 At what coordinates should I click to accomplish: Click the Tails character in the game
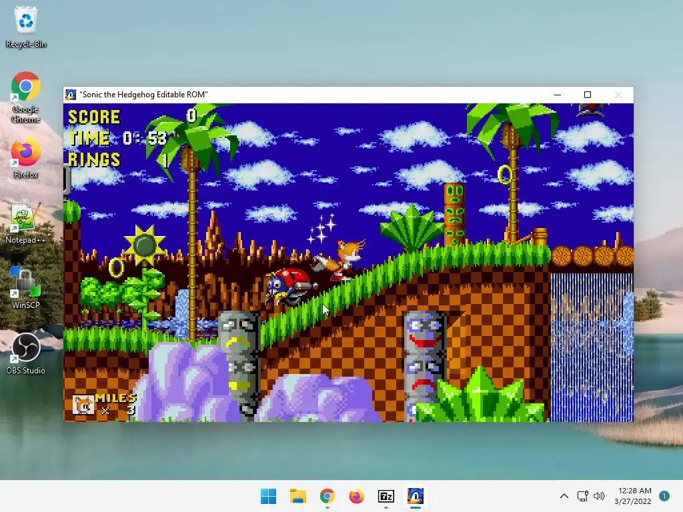click(x=339, y=260)
